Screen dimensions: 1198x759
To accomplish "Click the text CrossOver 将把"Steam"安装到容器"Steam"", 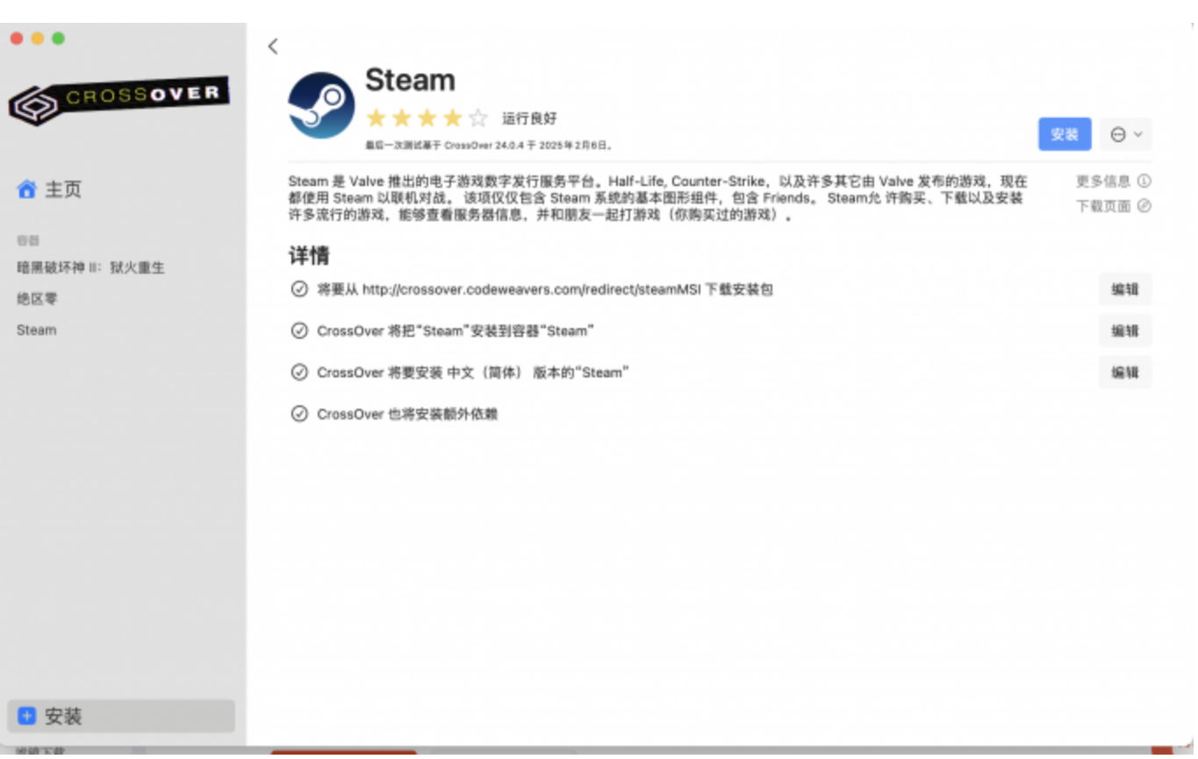I will point(456,331).
